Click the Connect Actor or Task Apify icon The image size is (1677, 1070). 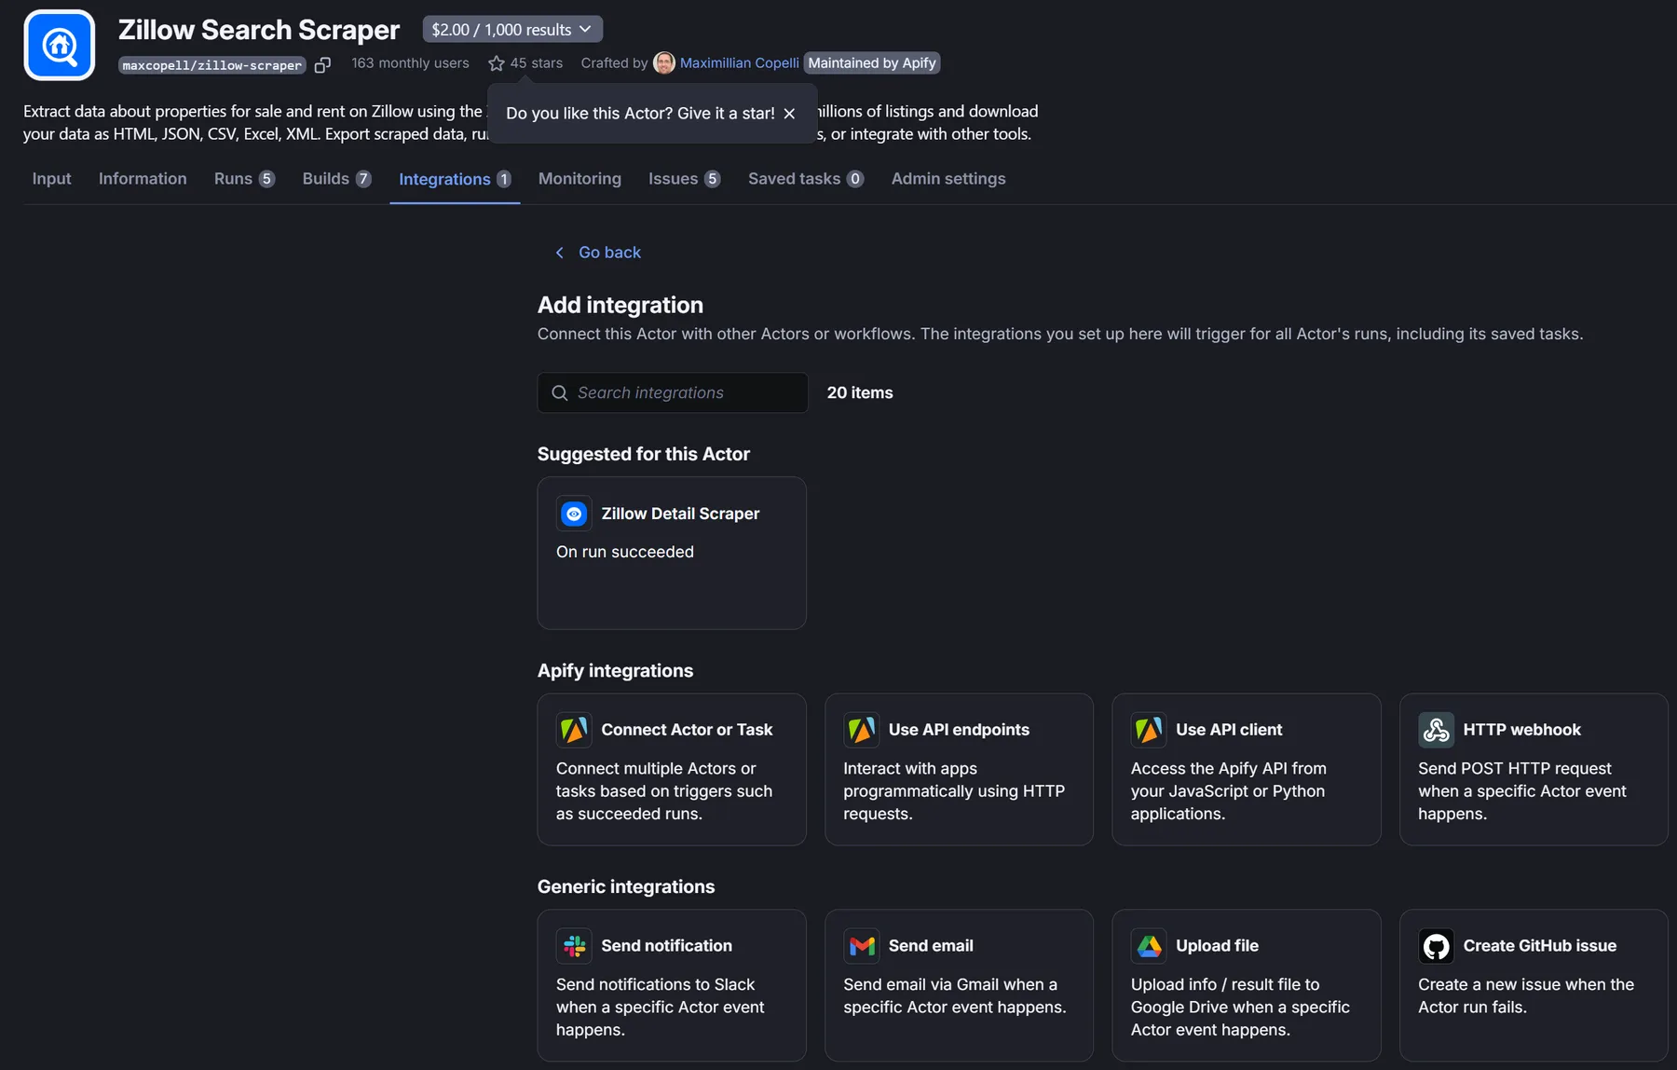(x=574, y=730)
